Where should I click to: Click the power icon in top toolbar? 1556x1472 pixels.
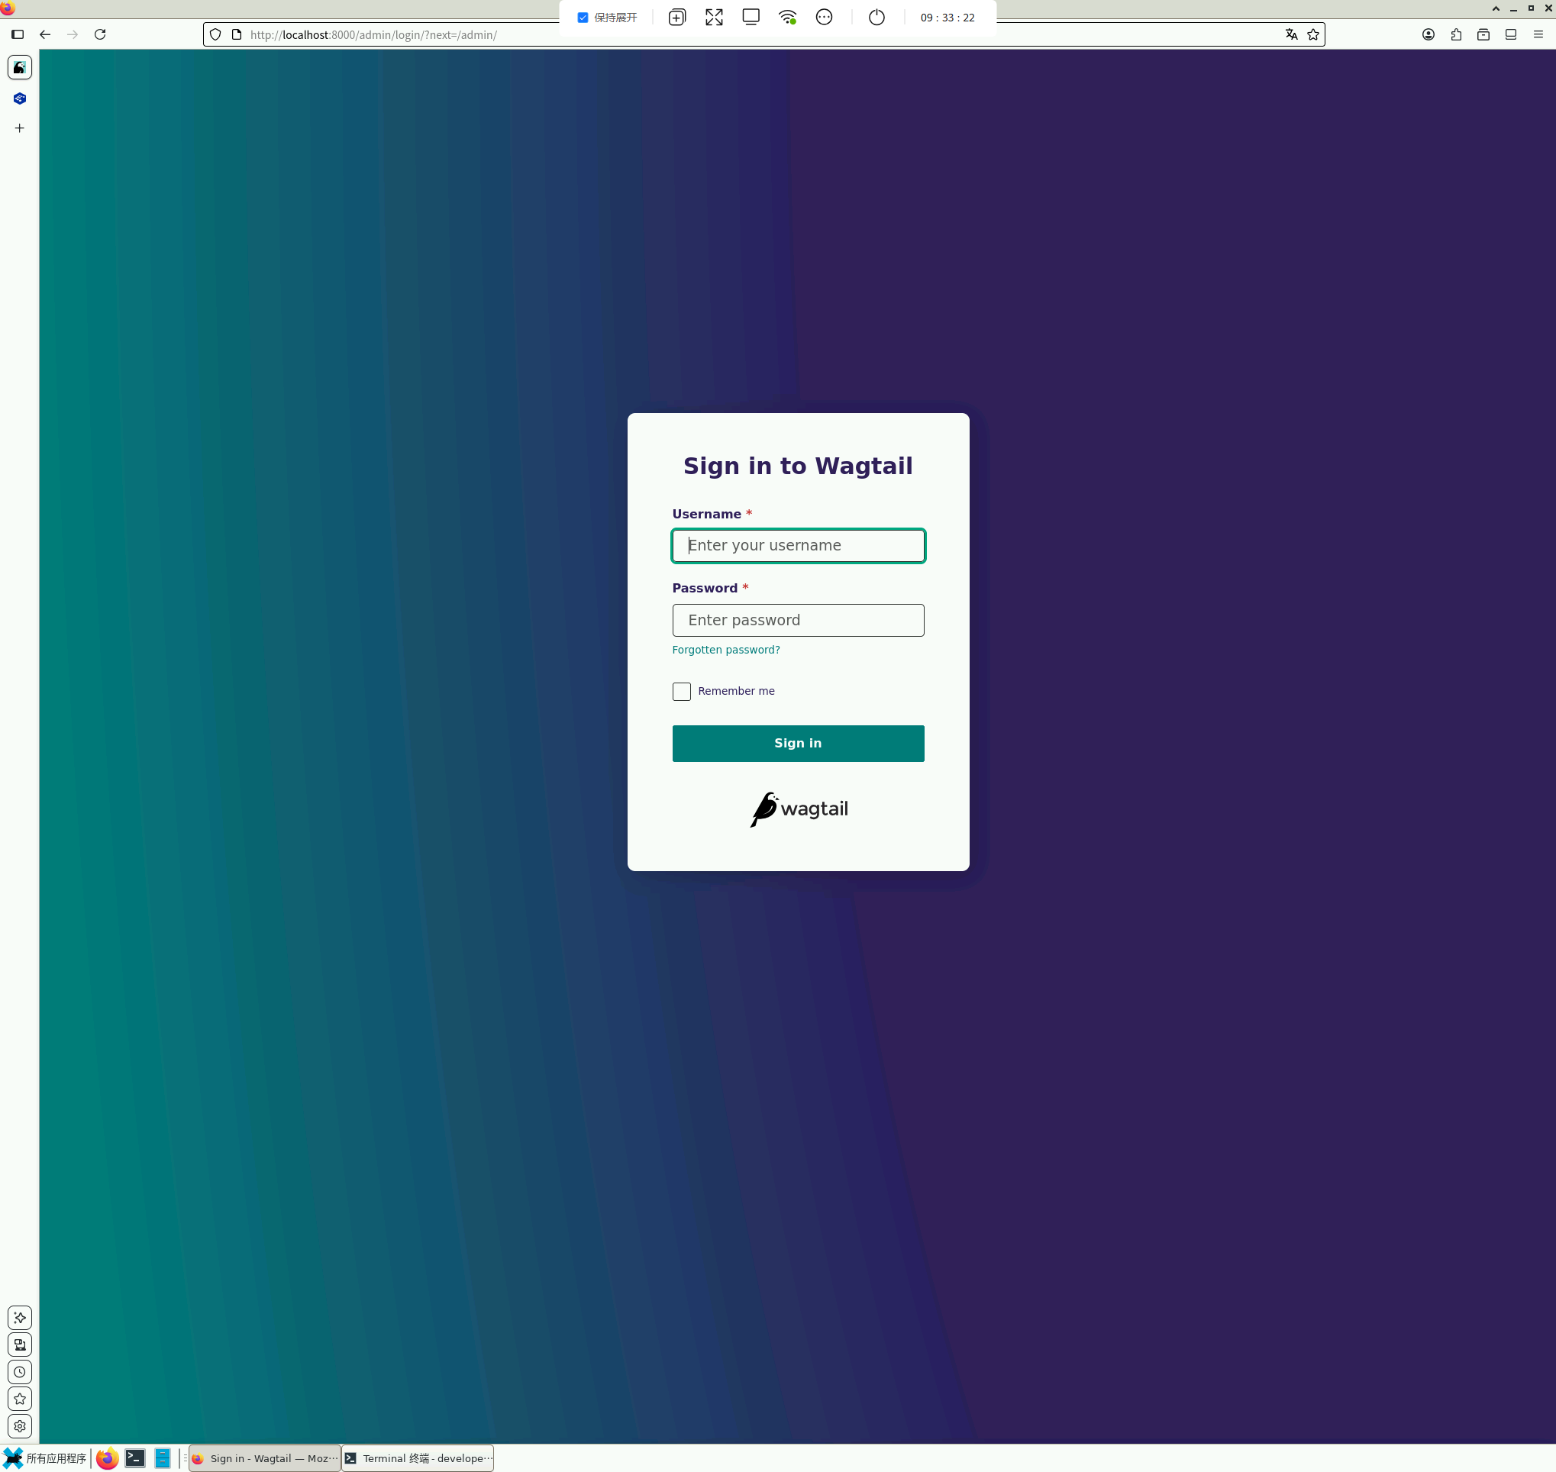pyautogui.click(x=876, y=18)
